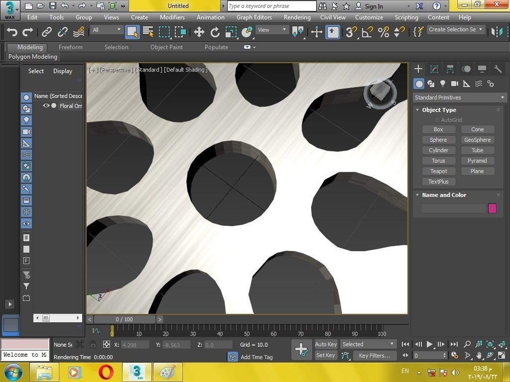Click the Polygon Modeling panel button
Viewport: 510px width, 382px height.
[33, 57]
